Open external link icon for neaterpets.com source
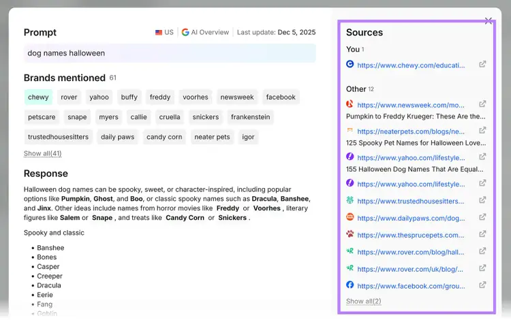The height and width of the screenshot is (320, 511). (x=482, y=130)
